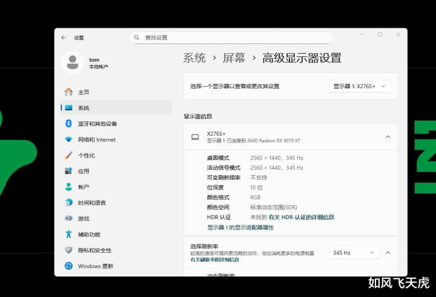Screen dimensions: 436x297
Task: Click the search settings (查找设置) field
Action: click(230, 37)
